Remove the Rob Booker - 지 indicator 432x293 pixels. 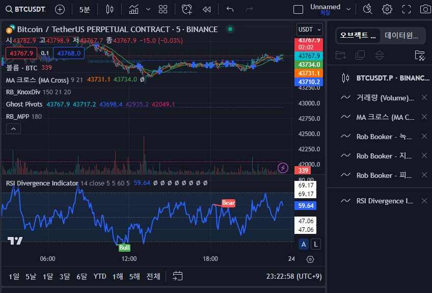(424, 155)
